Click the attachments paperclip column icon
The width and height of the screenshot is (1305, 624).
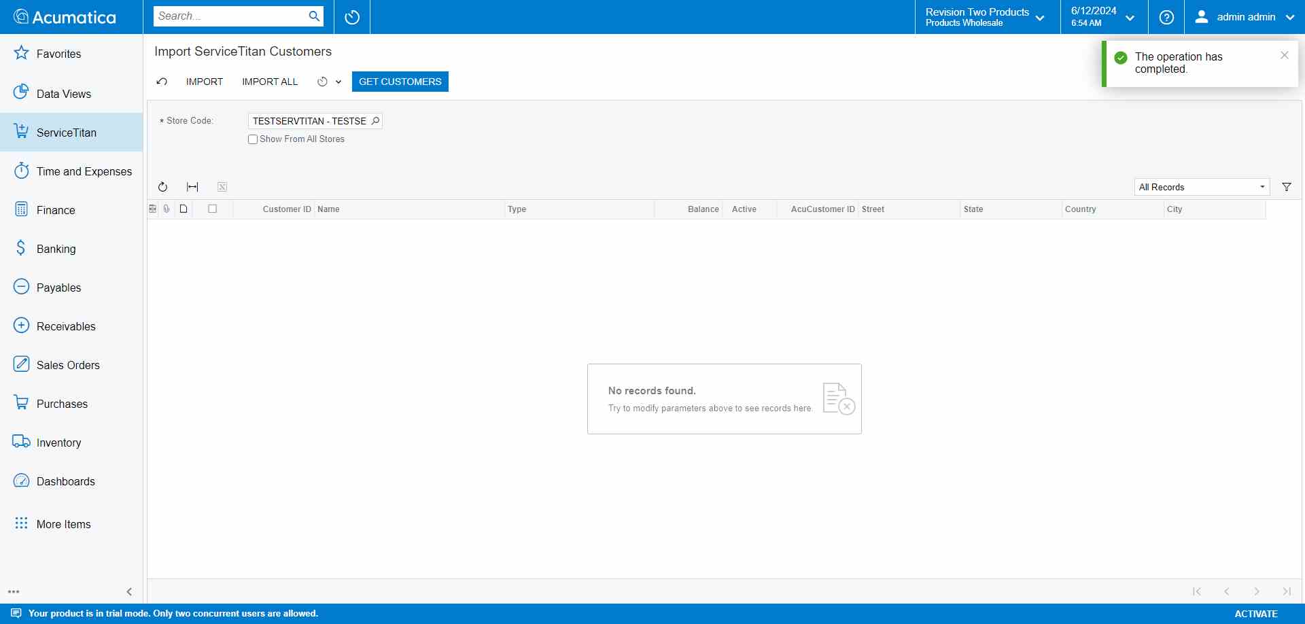tap(167, 209)
